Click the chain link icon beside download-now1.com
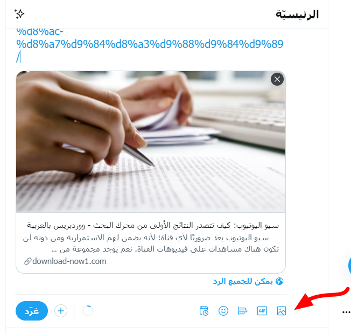This screenshot has width=351, height=334. click(x=27, y=261)
